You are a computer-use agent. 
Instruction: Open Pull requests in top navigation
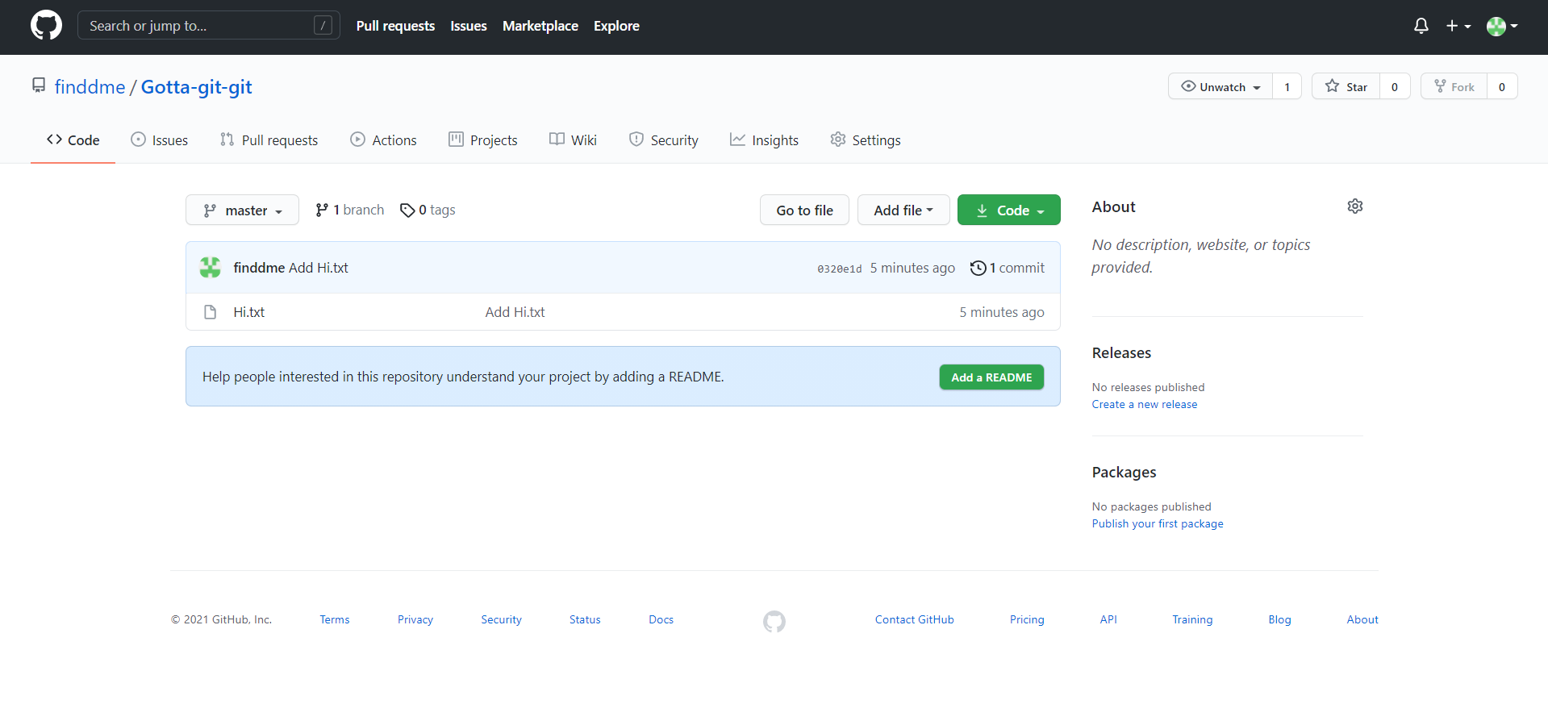pyautogui.click(x=395, y=26)
